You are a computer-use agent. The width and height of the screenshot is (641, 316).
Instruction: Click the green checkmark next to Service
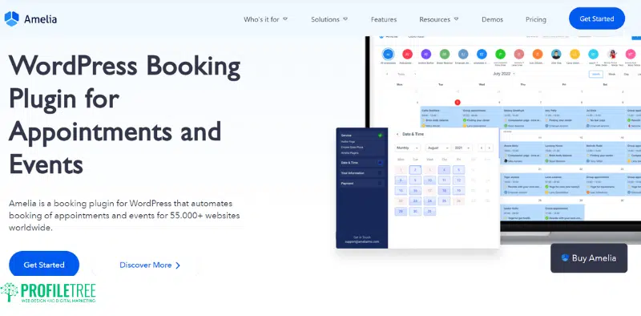380,135
